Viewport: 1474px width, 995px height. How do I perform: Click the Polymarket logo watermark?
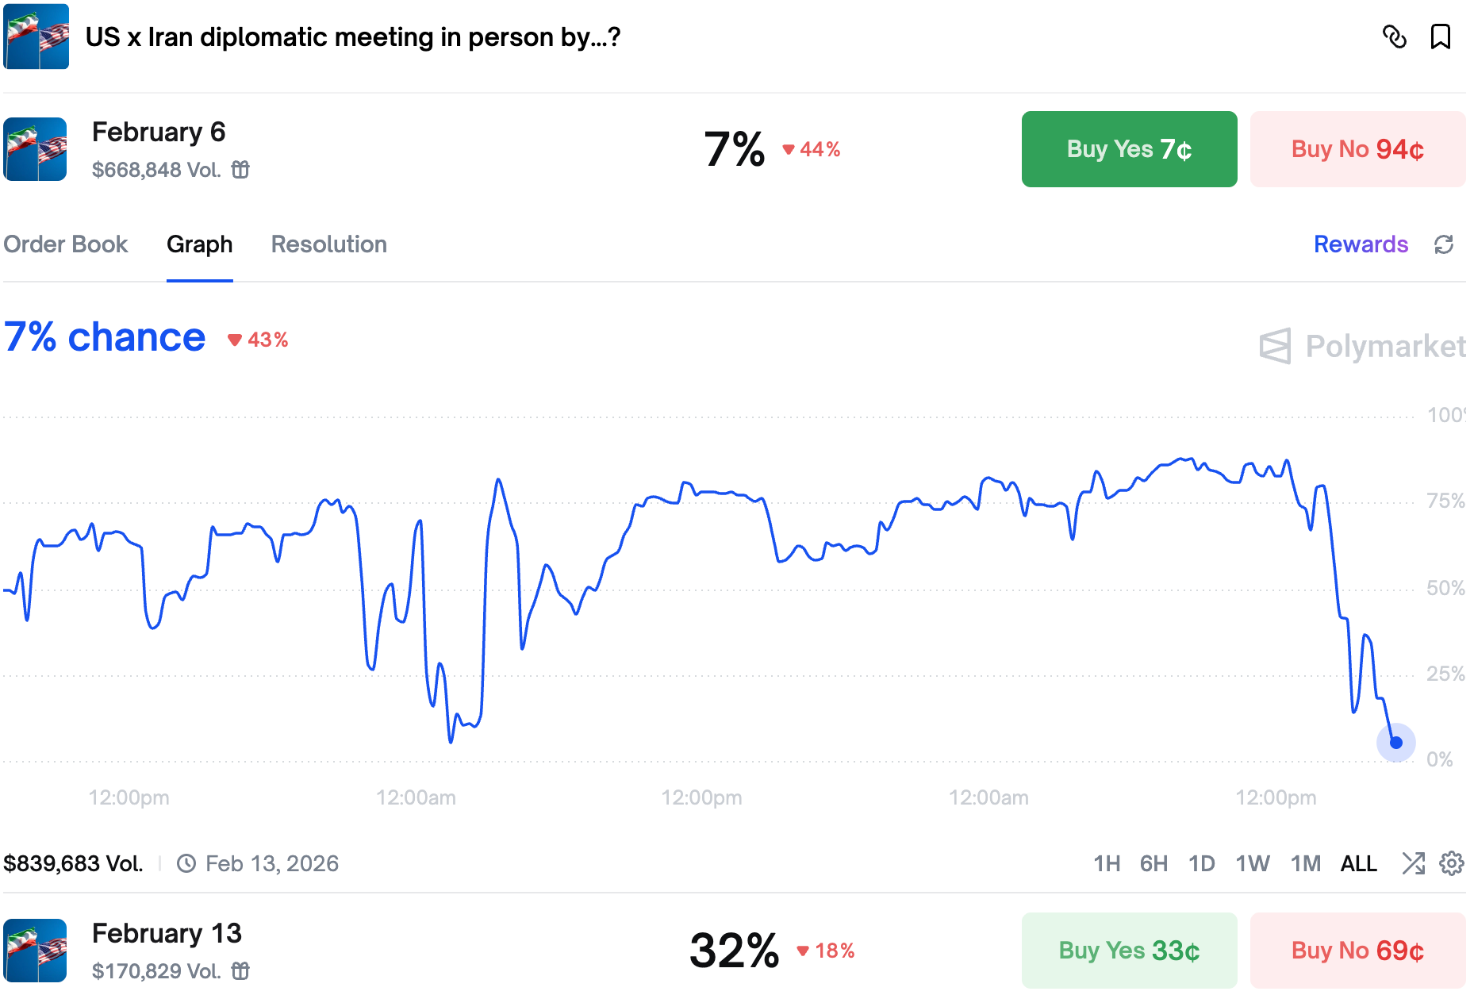(x=1361, y=346)
